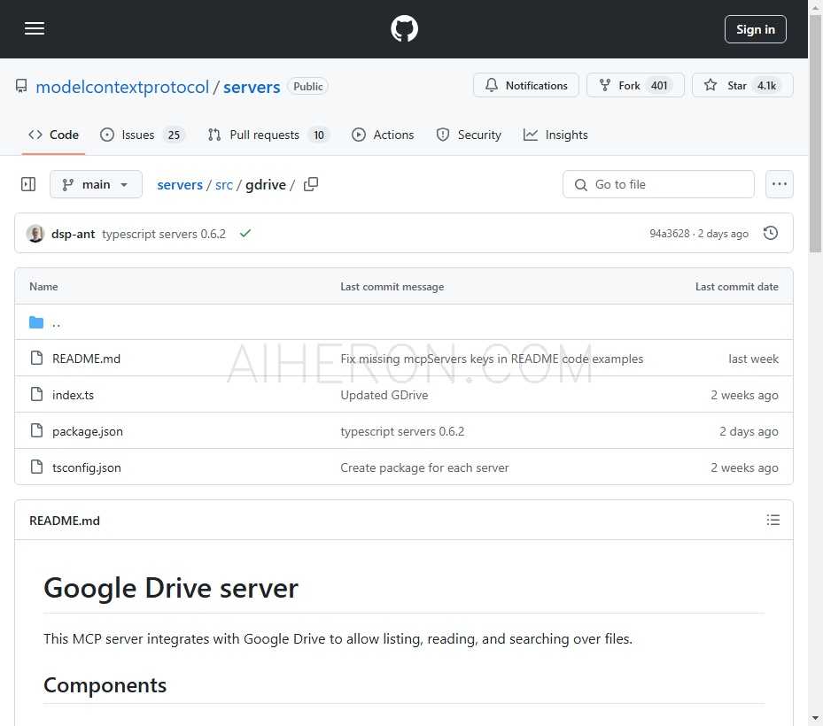The image size is (823, 726).
Task: Click the 'Last commit date' column header
Action: pyautogui.click(x=736, y=286)
